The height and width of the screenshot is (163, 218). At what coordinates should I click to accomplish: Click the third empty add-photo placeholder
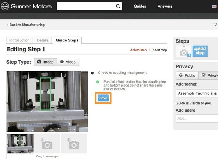(x=74, y=144)
